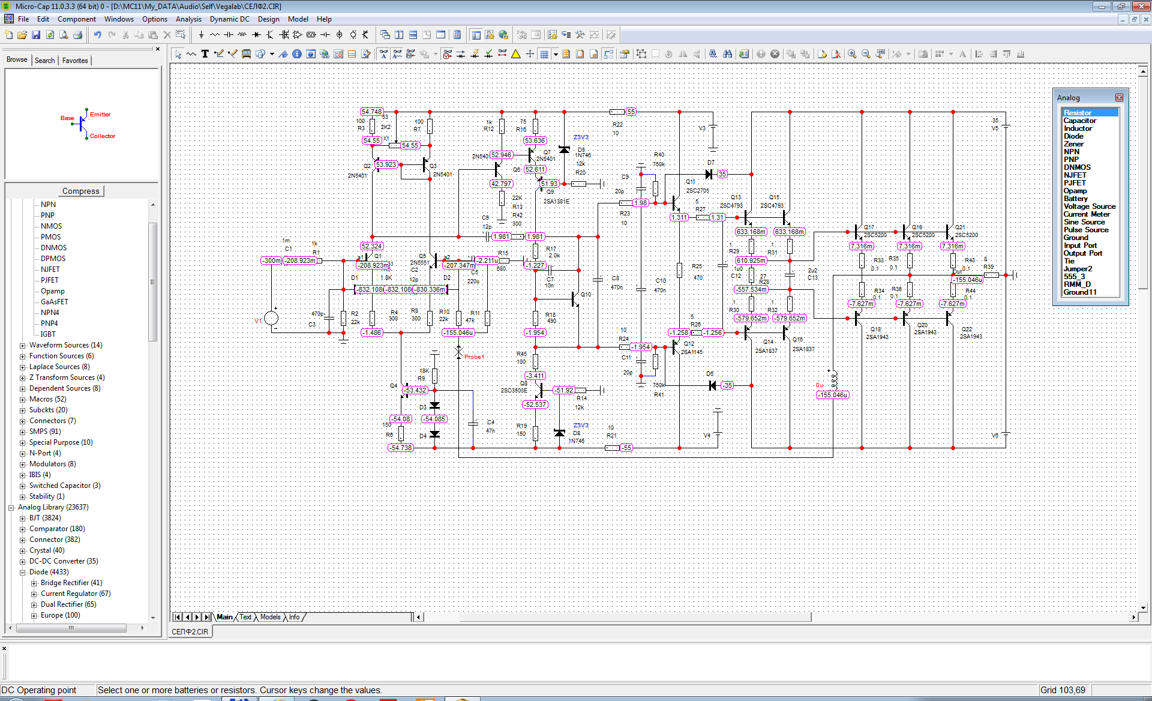Screen dimensions: 1152x701
Task: Open the Dynamic DC menu
Action: (229, 19)
